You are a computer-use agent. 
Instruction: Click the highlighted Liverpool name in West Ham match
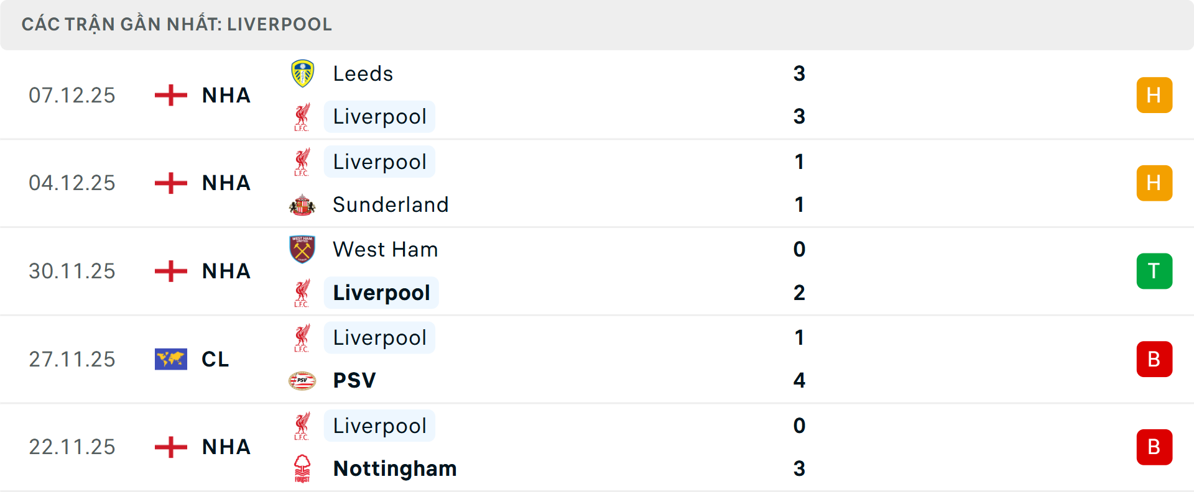(x=381, y=292)
